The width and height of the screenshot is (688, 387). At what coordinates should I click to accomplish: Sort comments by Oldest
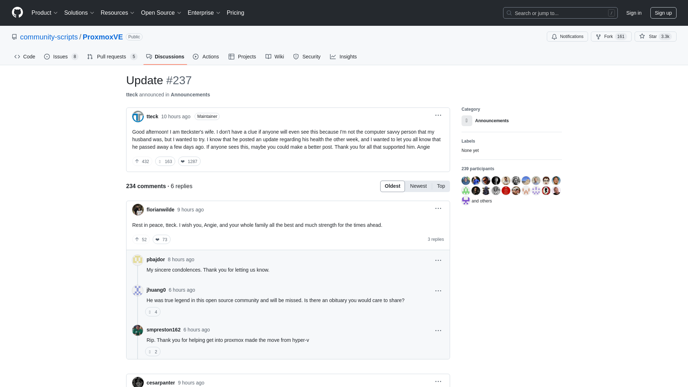pos(392,186)
